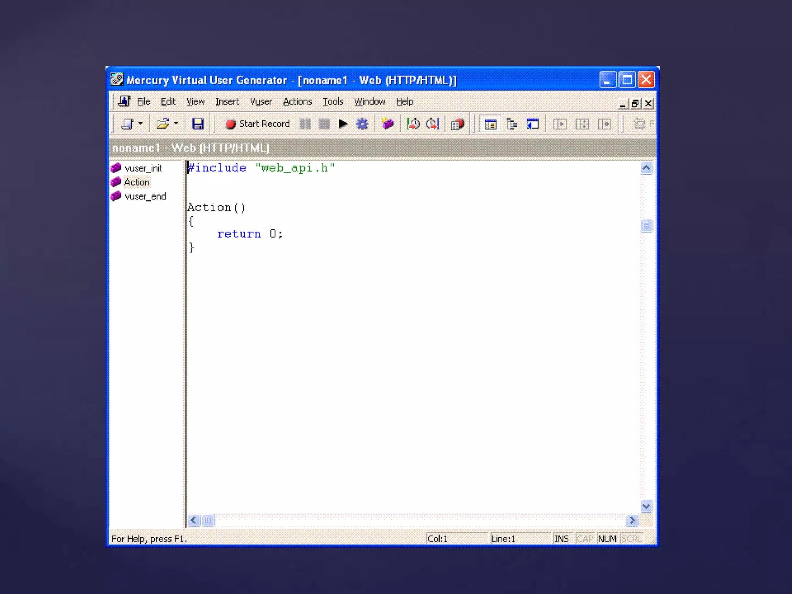Open the Insert menu
792x594 pixels.
[x=227, y=102]
